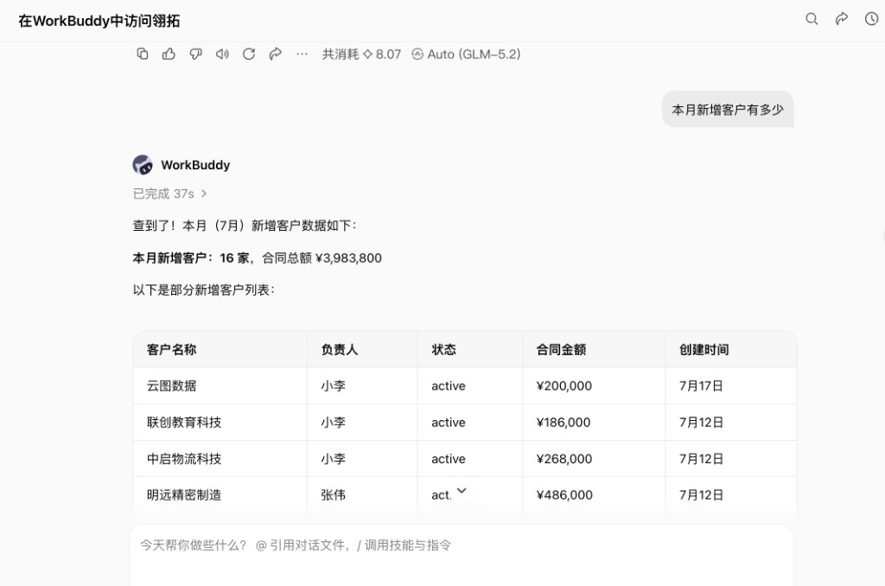Click the summary line 本月新增客户：16 家
Viewport: 885px width, 586px height.
point(191,258)
